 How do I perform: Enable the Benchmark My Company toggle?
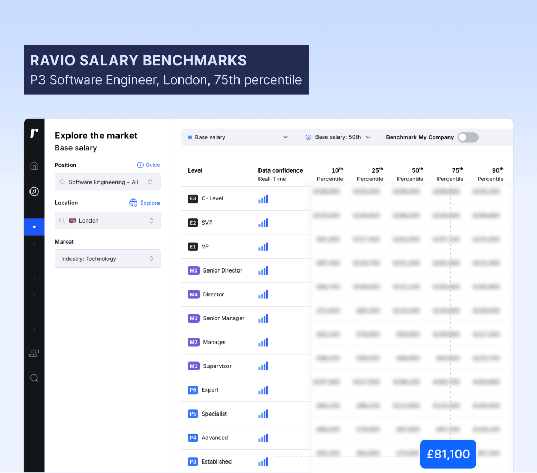click(468, 137)
